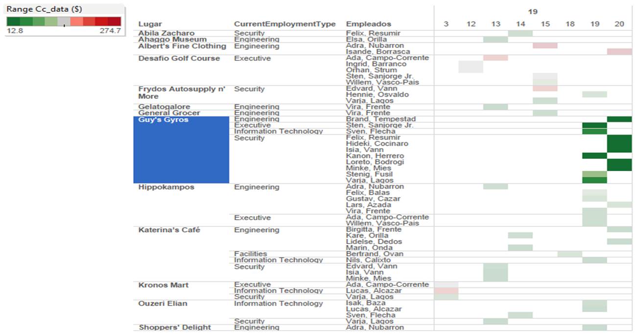Click employee name Orhan, Strum

tap(372, 70)
